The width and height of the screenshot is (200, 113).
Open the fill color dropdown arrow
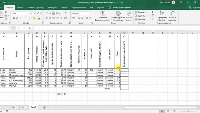(36, 18)
